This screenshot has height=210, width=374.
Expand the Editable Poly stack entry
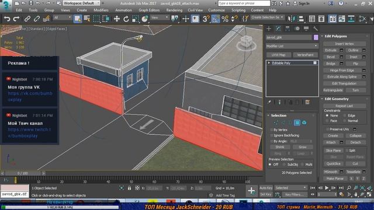(269, 63)
